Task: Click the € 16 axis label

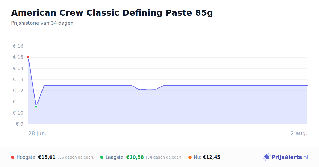Action: tap(18, 46)
